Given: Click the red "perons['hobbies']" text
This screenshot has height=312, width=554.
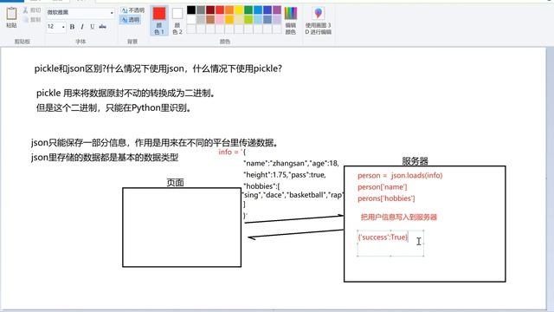Looking at the screenshot, I should (x=386, y=198).
